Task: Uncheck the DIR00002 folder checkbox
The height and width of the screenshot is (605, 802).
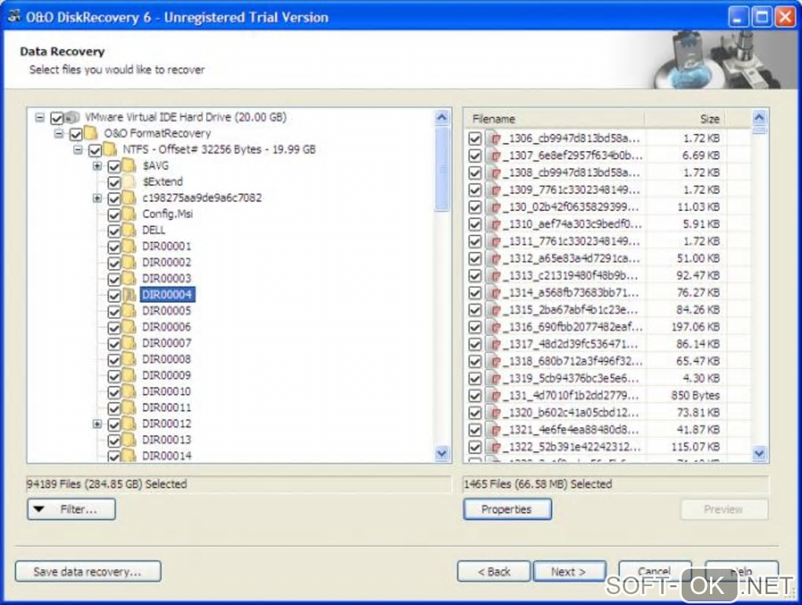Action: tap(114, 263)
